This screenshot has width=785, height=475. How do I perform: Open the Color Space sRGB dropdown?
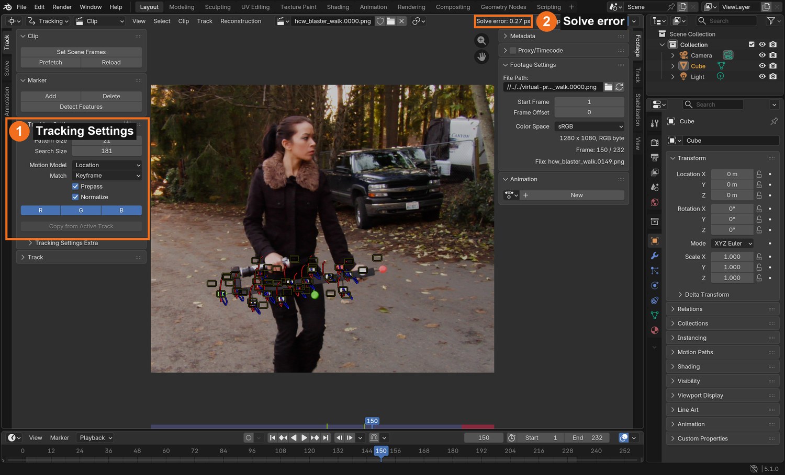(x=589, y=126)
